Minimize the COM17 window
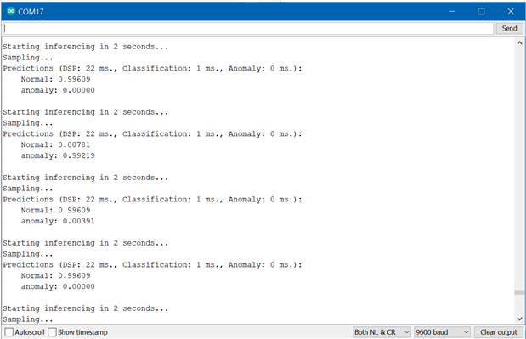Viewport: 526px width, 339px height. click(x=452, y=11)
